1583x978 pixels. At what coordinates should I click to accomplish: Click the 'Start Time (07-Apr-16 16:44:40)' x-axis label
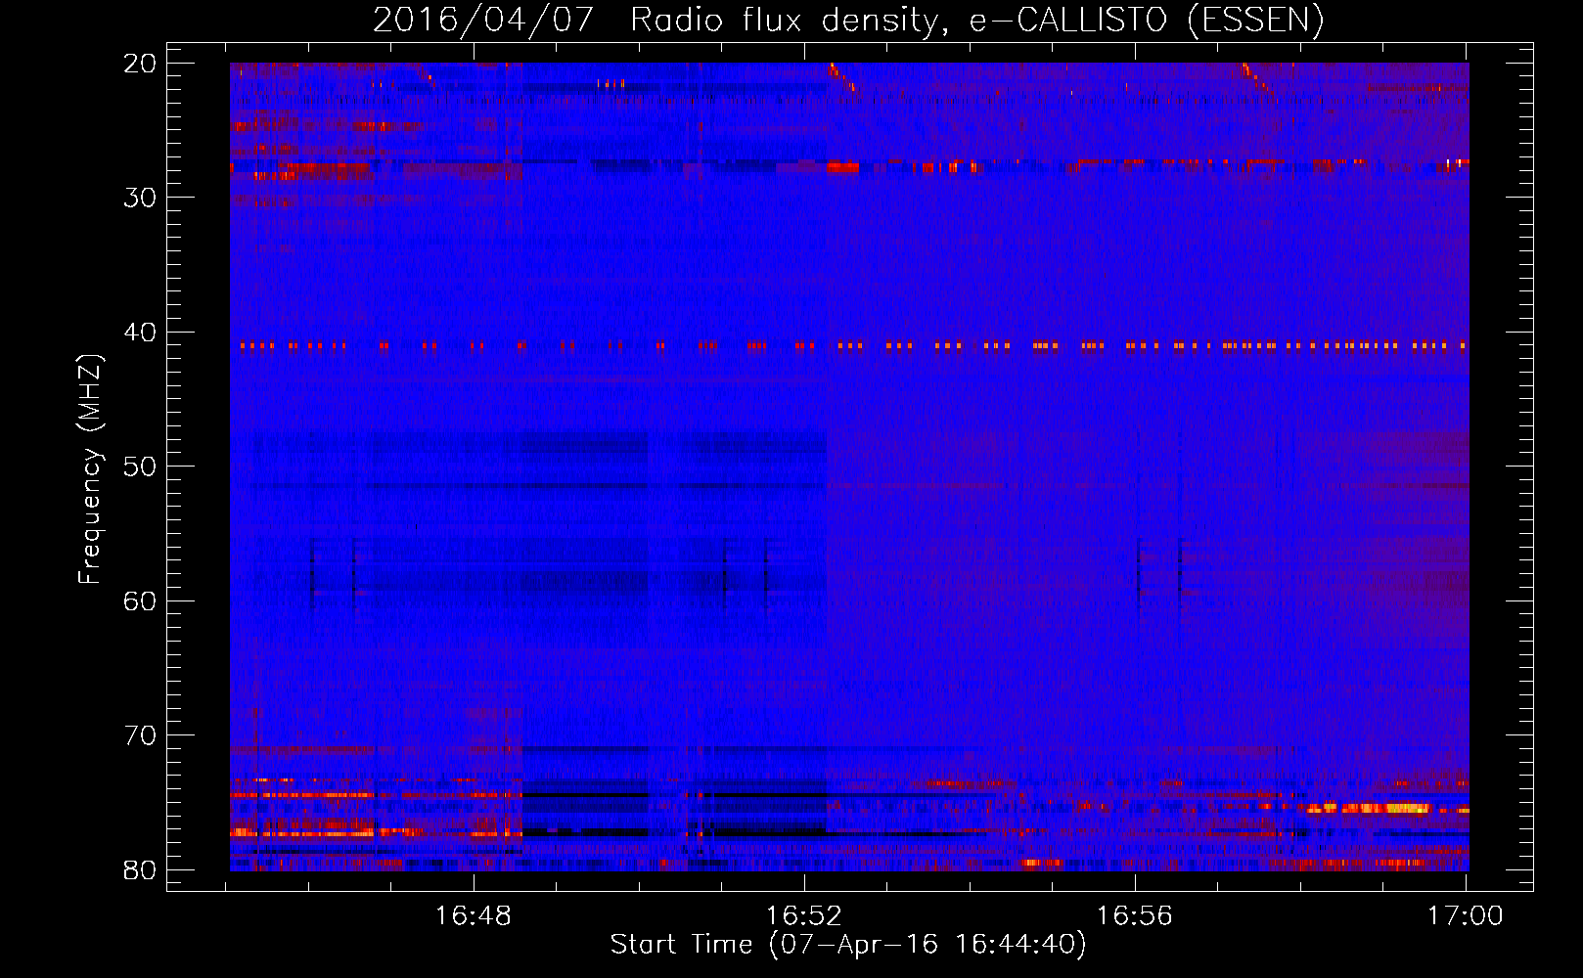tap(848, 945)
